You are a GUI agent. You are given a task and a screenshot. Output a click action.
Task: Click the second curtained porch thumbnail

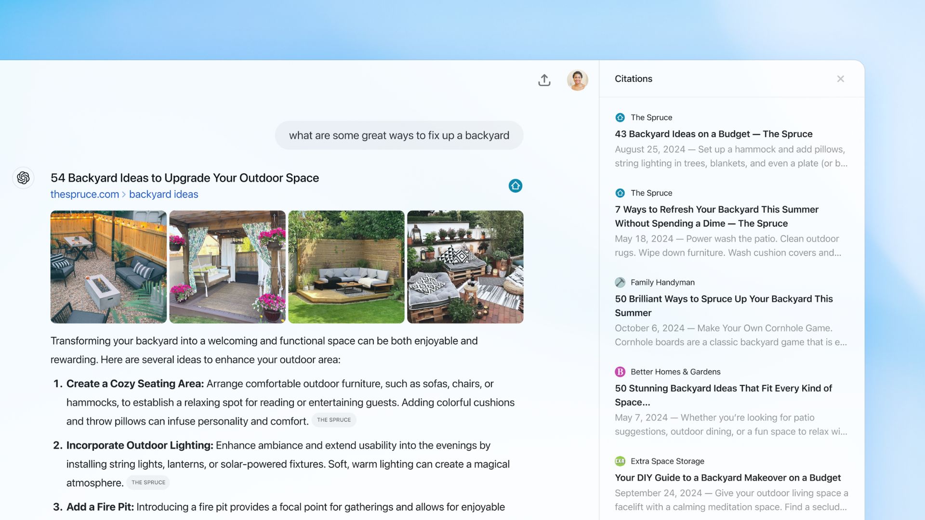pos(227,267)
